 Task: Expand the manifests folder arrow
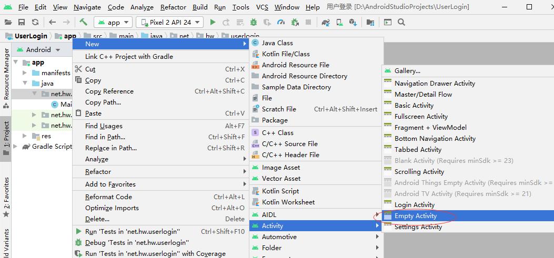tap(25, 73)
